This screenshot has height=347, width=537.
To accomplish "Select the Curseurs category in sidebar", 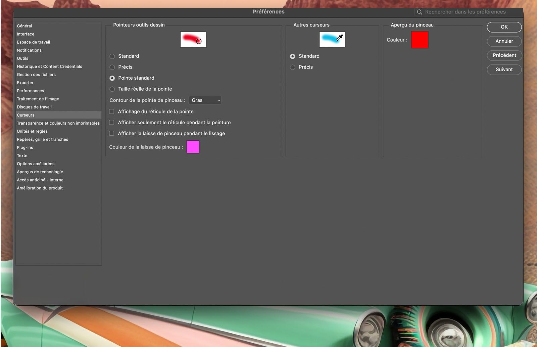I will point(59,115).
